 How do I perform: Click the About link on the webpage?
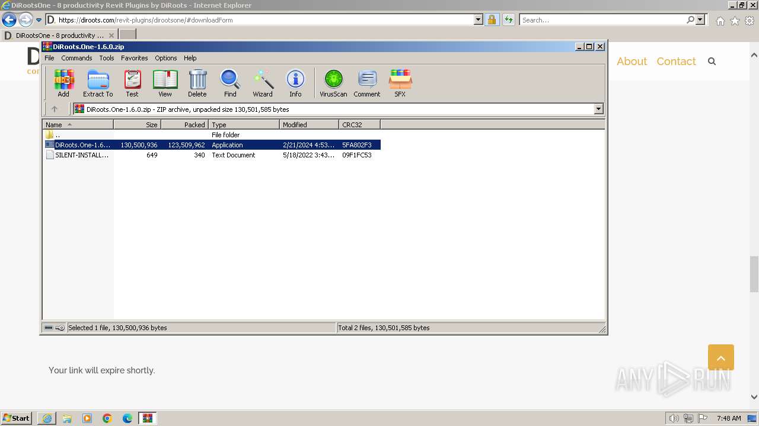click(632, 62)
